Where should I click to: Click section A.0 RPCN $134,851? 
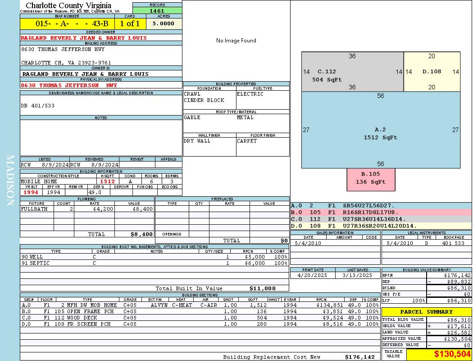coord(329,305)
